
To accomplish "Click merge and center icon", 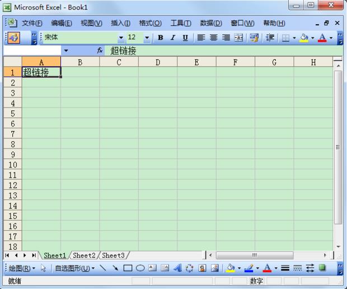I will click(x=238, y=38).
